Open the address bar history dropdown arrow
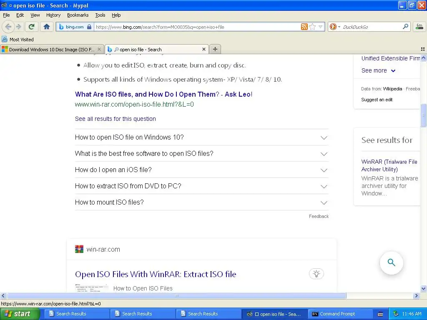This screenshot has width=427, height=320. (x=321, y=27)
